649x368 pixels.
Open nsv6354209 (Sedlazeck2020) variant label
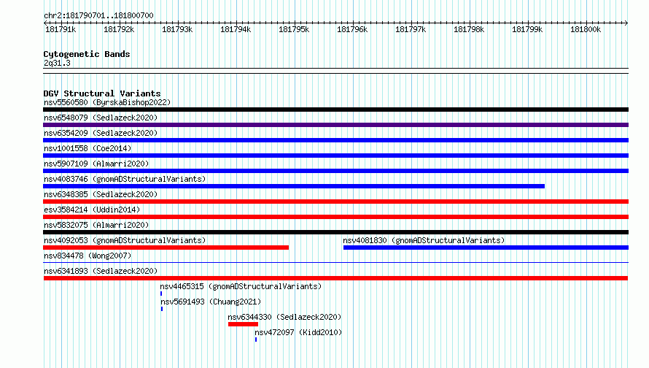coord(101,133)
